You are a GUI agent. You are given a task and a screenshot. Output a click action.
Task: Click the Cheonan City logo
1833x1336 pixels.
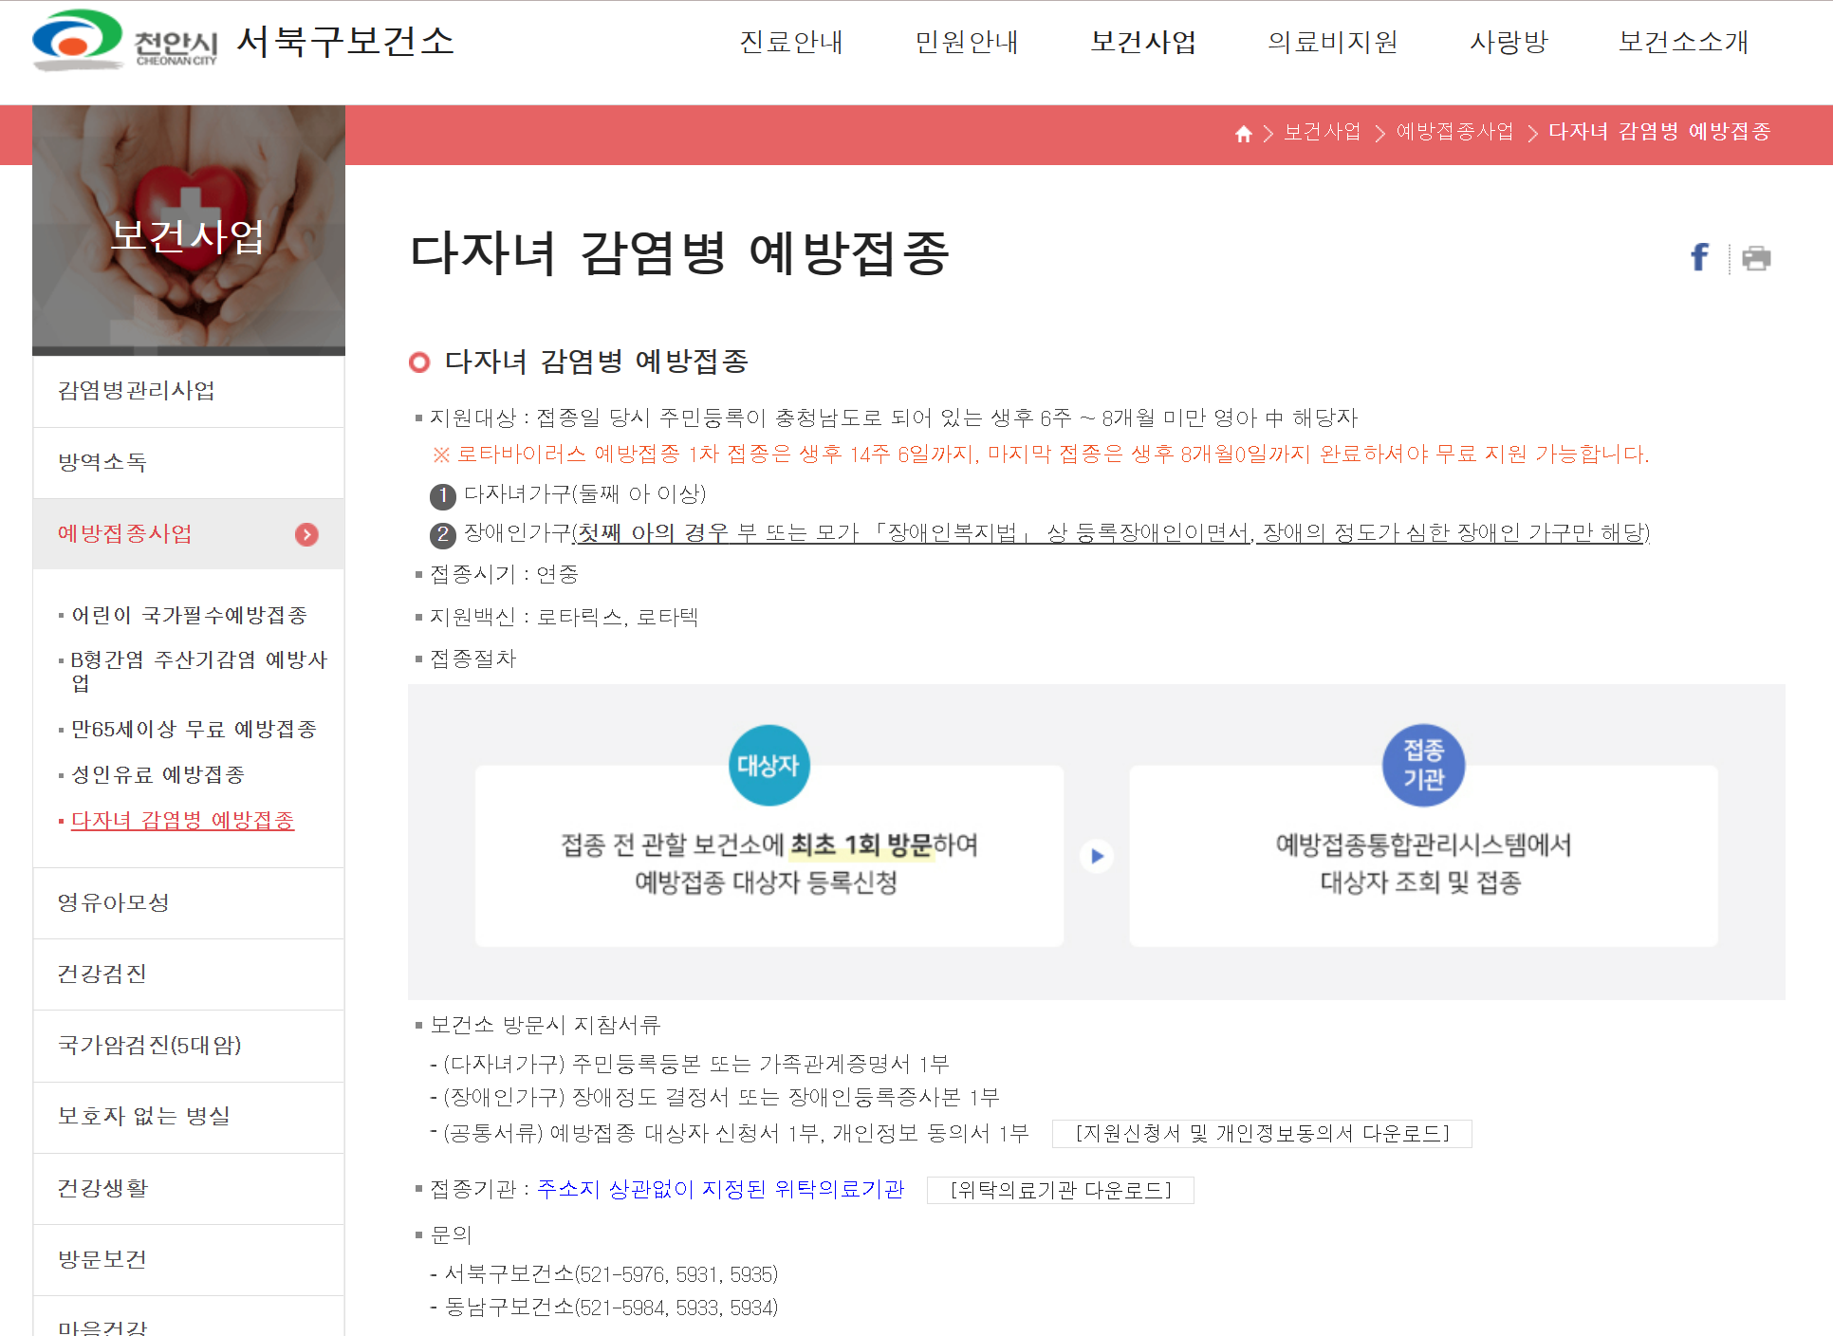125,40
